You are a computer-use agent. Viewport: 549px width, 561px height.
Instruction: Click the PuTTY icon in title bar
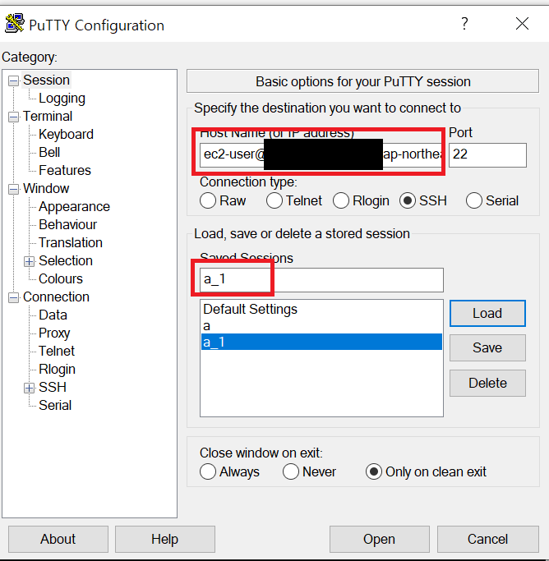pyautogui.click(x=15, y=25)
